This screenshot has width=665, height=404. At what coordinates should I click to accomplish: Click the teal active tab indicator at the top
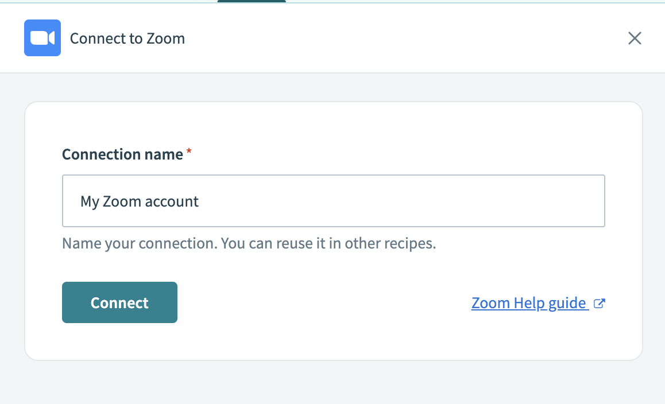251,1
